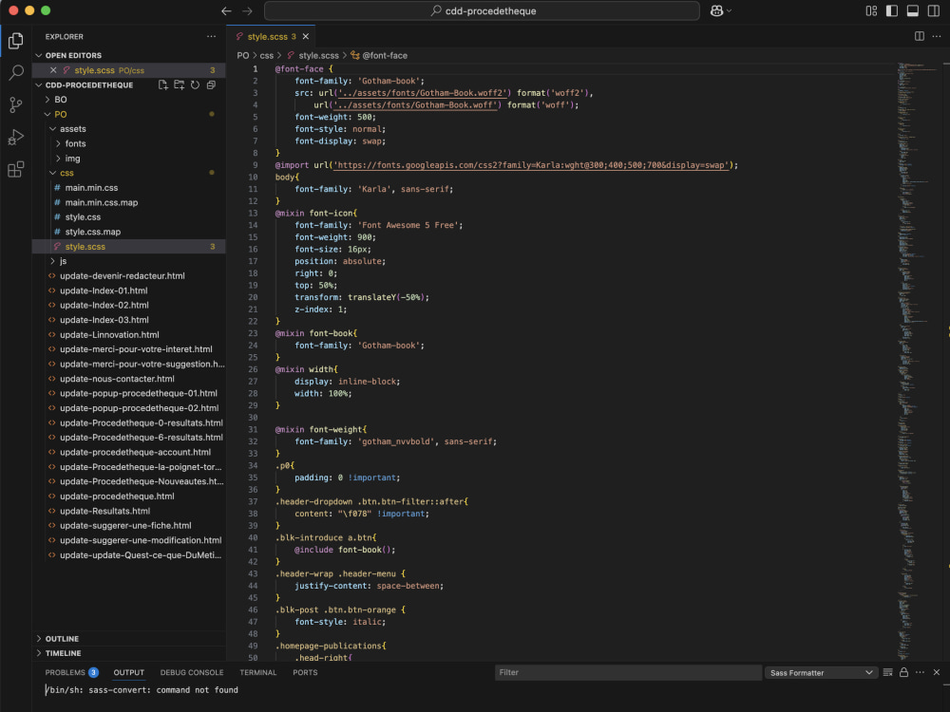Open update-Index-01.html file
Image resolution: width=950 pixels, height=712 pixels.
[104, 290]
